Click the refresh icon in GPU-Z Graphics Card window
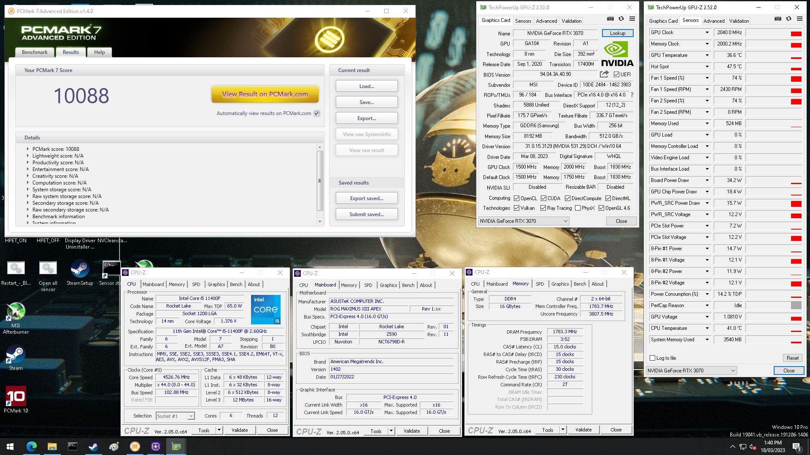 click(621, 19)
